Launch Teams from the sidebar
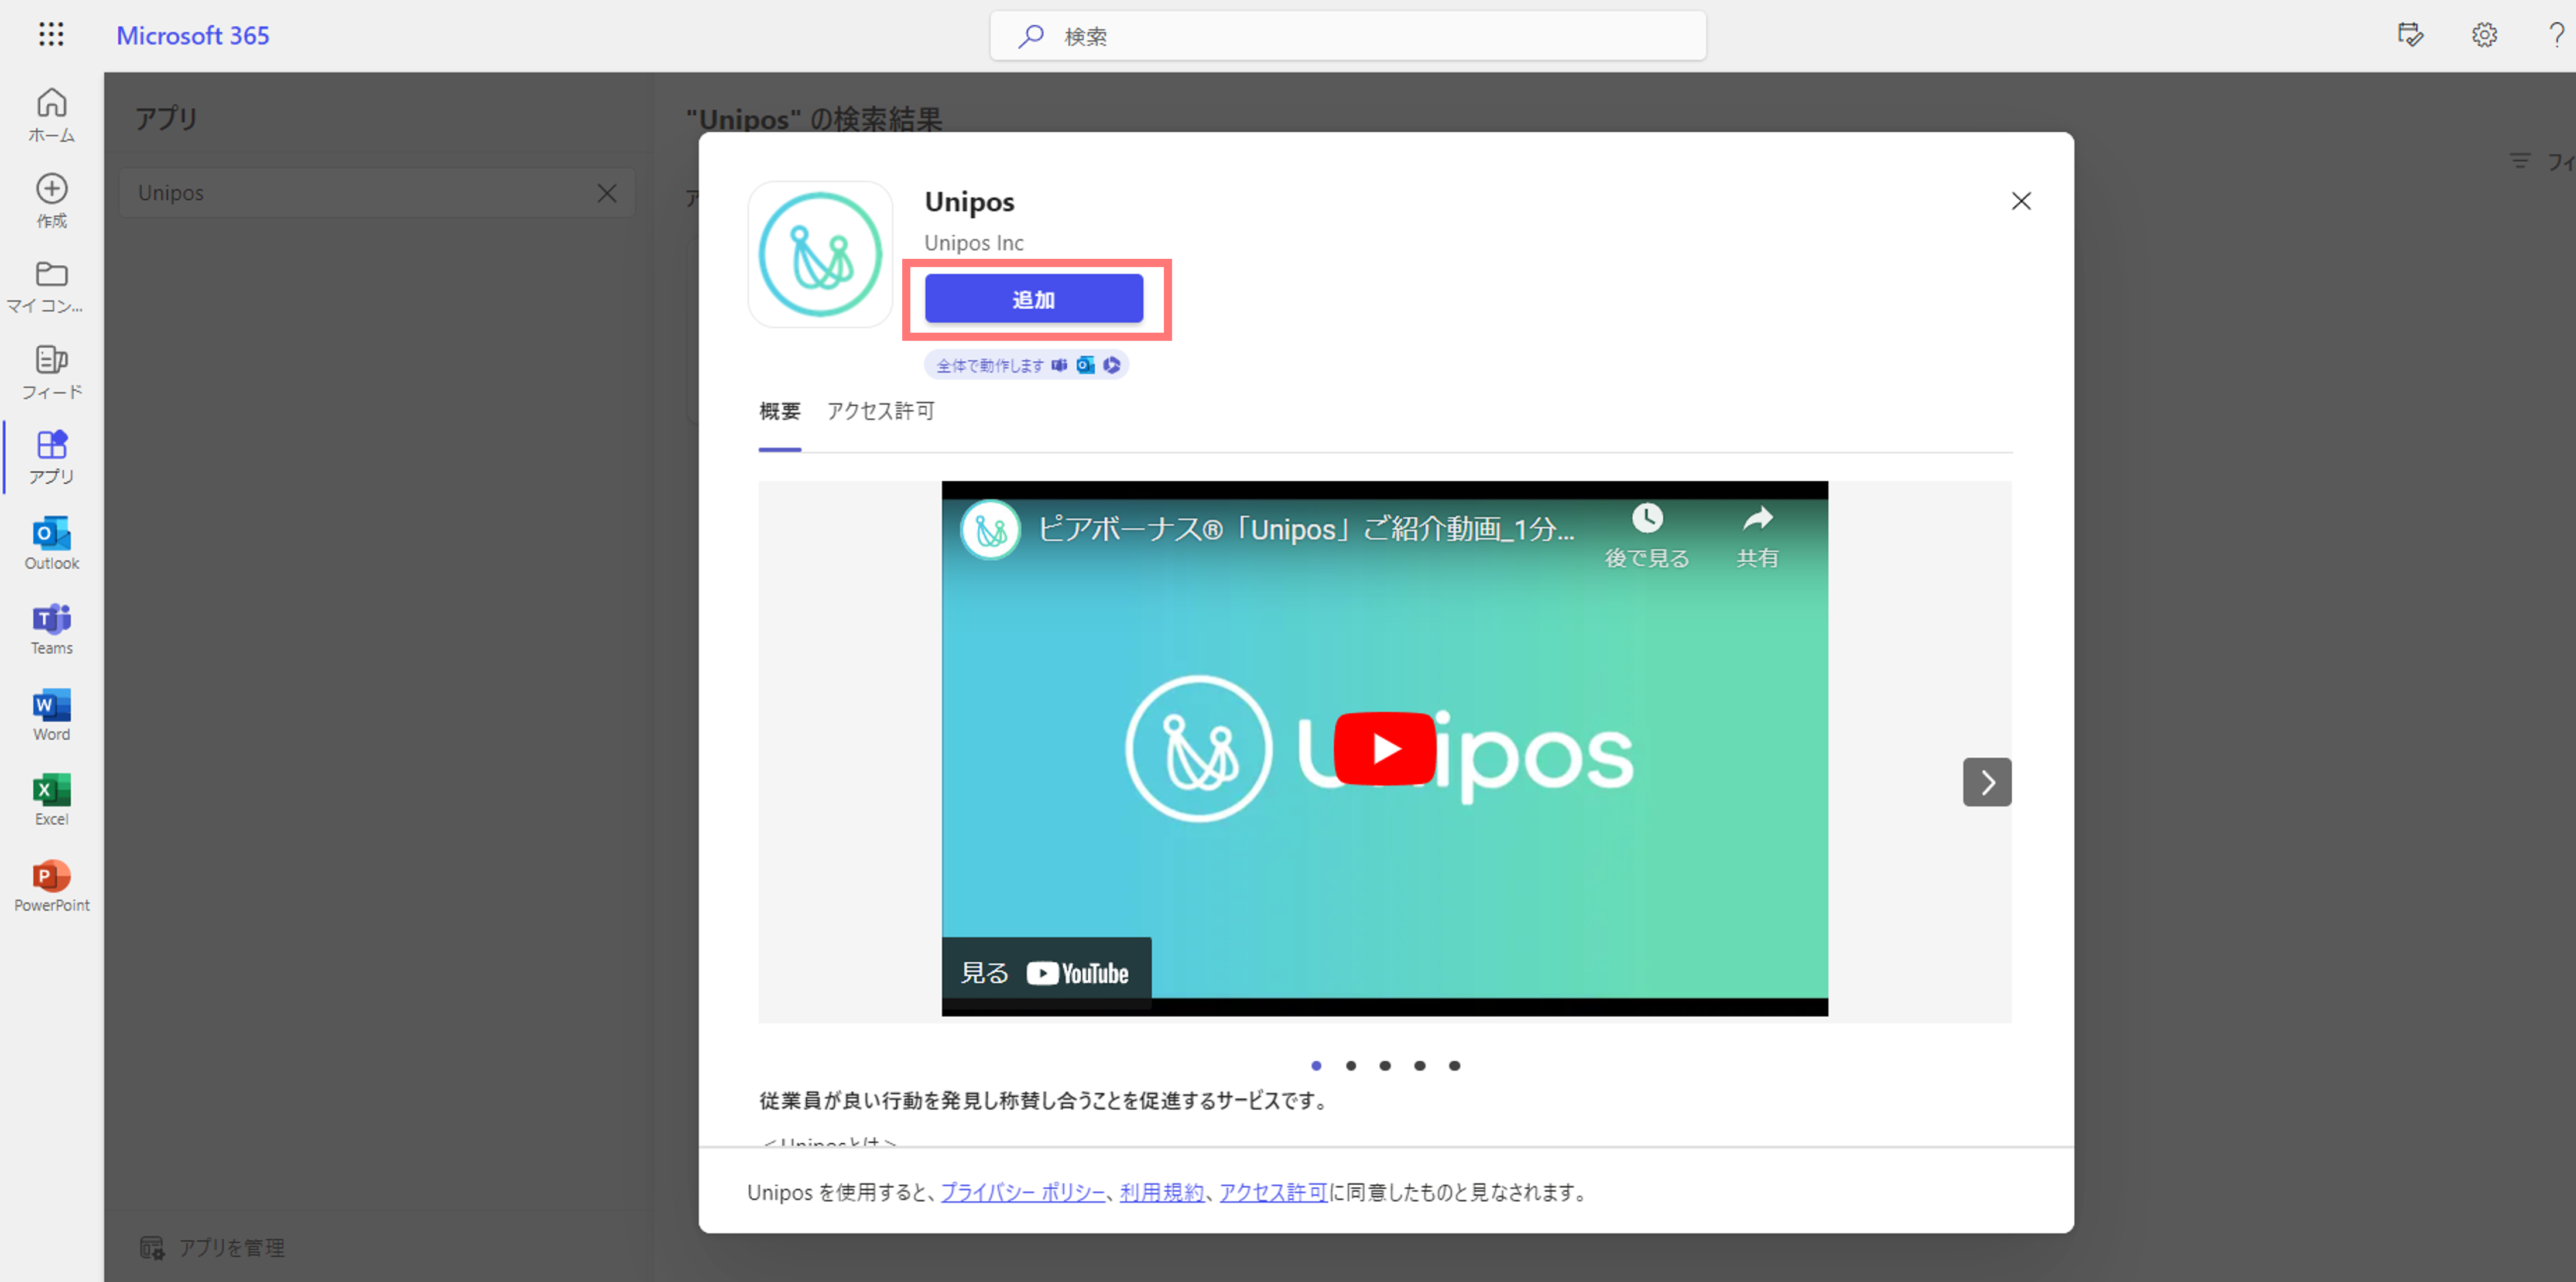This screenshot has width=2576, height=1282. coord(51,629)
